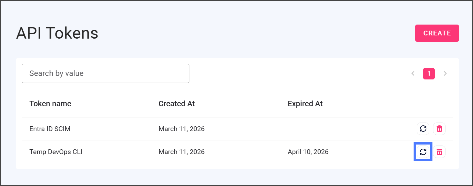Click the Token name column header

[50, 104]
